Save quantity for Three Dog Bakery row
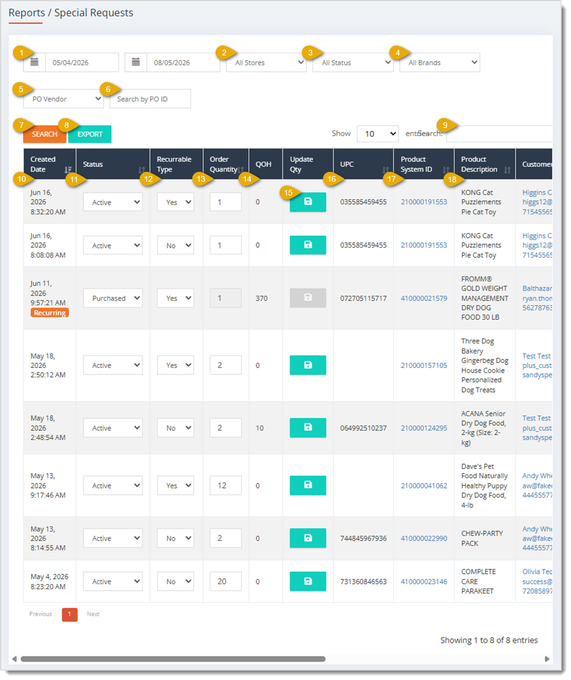This screenshot has width=571, height=680. [308, 365]
